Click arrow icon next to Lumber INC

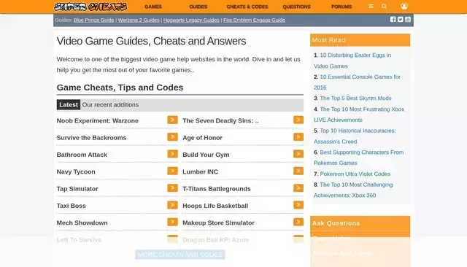298,171
